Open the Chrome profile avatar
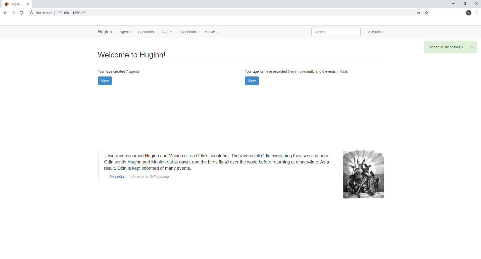Viewport: 481px width, 259px height. tap(469, 13)
